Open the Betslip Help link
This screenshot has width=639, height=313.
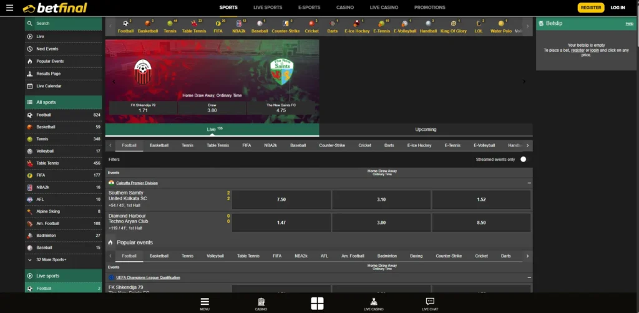pyautogui.click(x=629, y=24)
